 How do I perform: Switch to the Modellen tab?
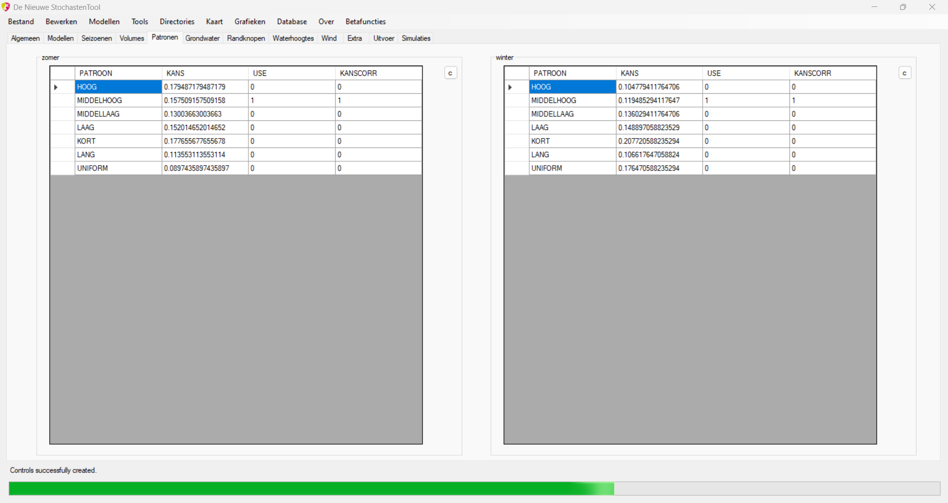[61, 38]
